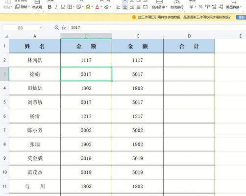Screen dimensions: 246x196
Task: Click the cell containing 林鸿浩
Action: [35, 60]
